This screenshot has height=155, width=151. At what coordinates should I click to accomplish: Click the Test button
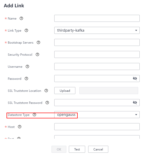point(77,149)
